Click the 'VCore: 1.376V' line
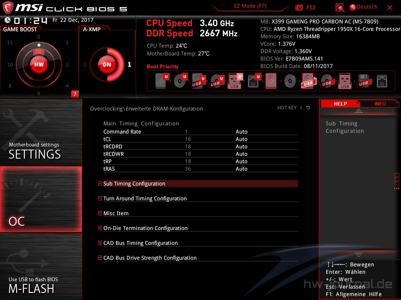Screen dimensions: 401x300 [x=278, y=44]
